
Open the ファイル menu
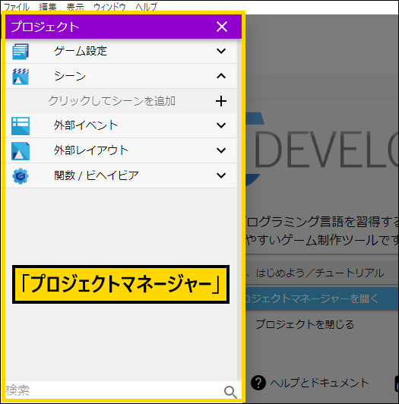point(17,7)
